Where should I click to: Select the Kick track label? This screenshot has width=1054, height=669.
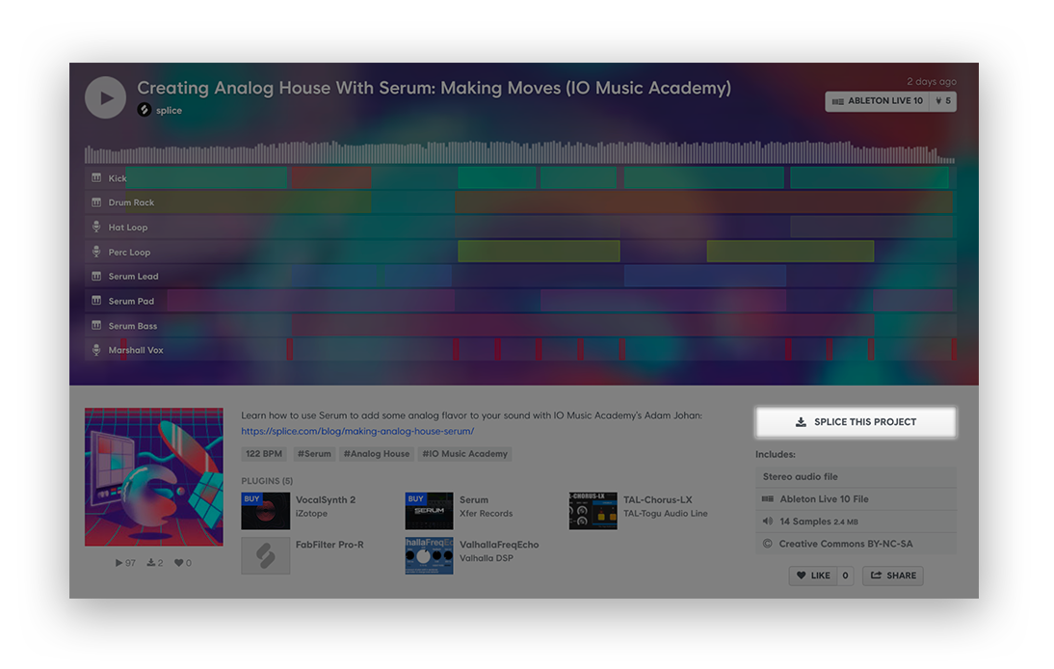pyautogui.click(x=117, y=178)
